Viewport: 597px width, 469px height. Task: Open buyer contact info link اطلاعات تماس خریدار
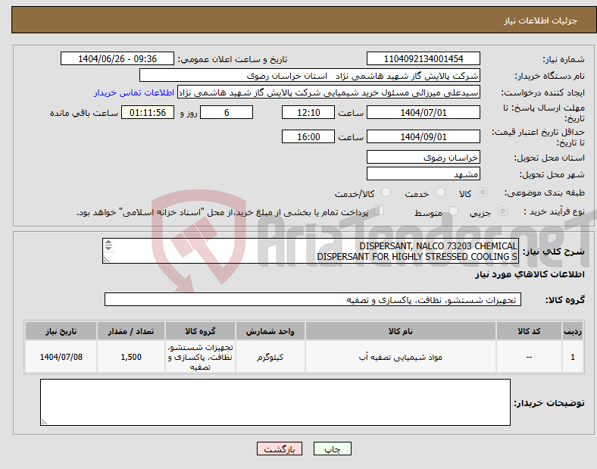pyautogui.click(x=134, y=92)
